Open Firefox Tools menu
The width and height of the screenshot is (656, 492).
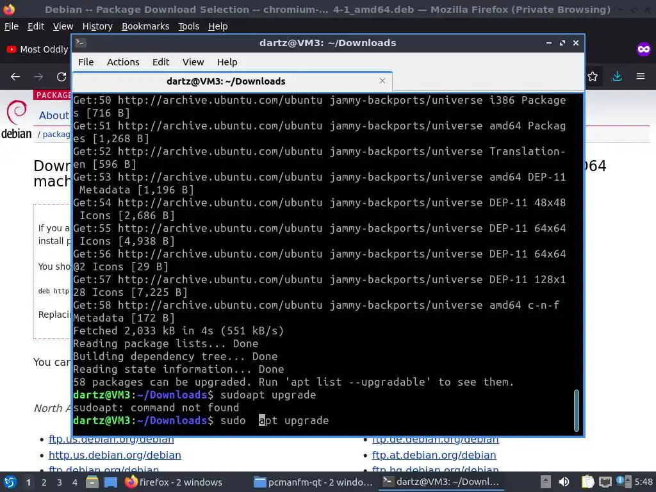pyautogui.click(x=189, y=26)
